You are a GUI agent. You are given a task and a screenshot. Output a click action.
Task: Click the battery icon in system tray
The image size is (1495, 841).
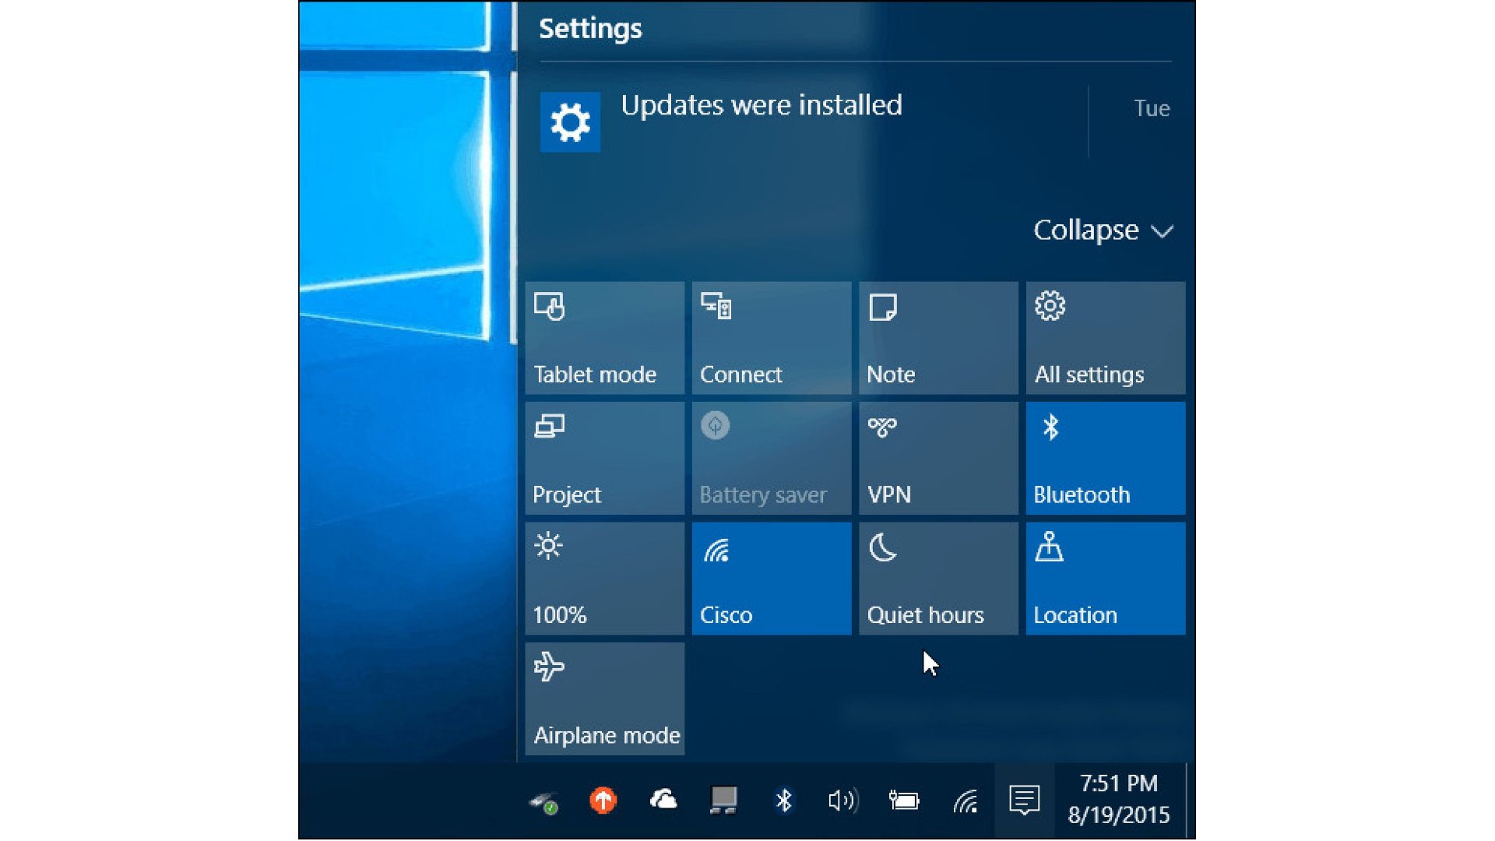tap(904, 800)
